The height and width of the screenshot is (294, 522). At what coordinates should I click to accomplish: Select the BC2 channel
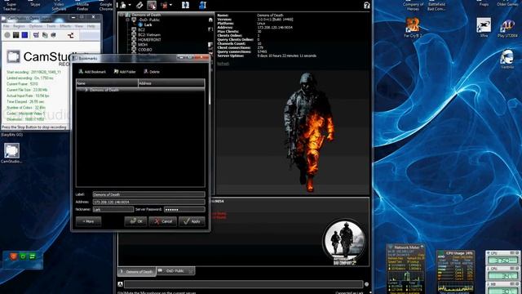[141, 30]
